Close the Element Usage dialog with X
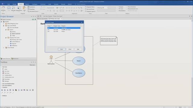The height and width of the screenshot is (108, 193). (82, 22)
